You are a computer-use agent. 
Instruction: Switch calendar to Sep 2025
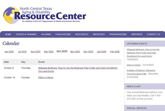[x=49, y=52]
